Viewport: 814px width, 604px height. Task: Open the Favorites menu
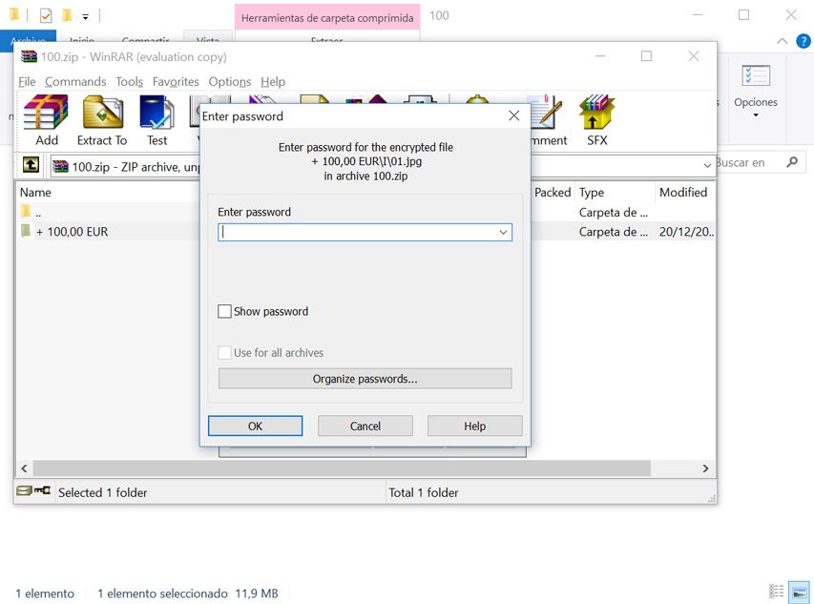coord(176,82)
